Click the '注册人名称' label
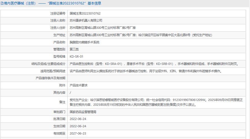Screen dimensions: 250x139 [58, 20]
